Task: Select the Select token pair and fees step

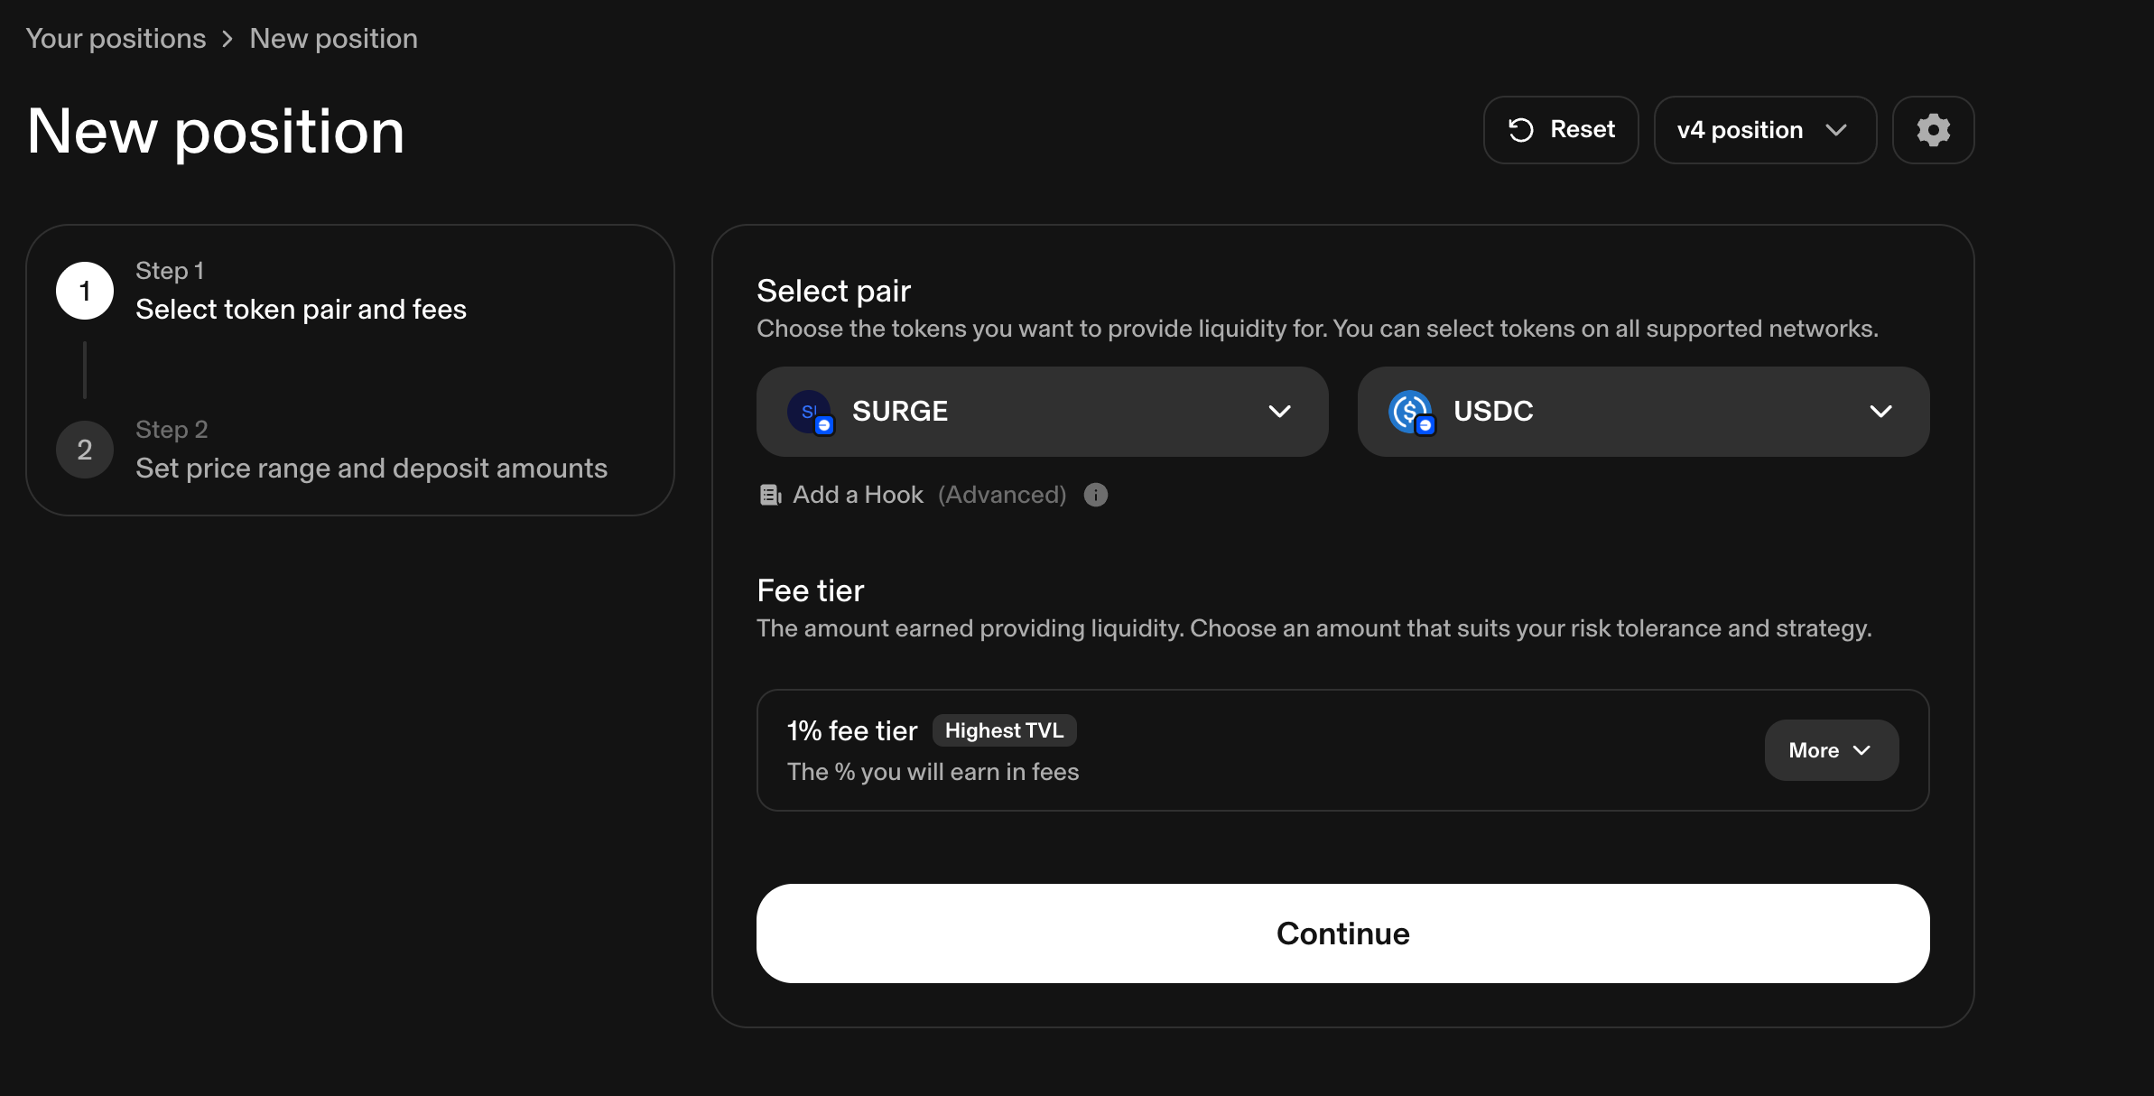Action: pyautogui.click(x=301, y=310)
